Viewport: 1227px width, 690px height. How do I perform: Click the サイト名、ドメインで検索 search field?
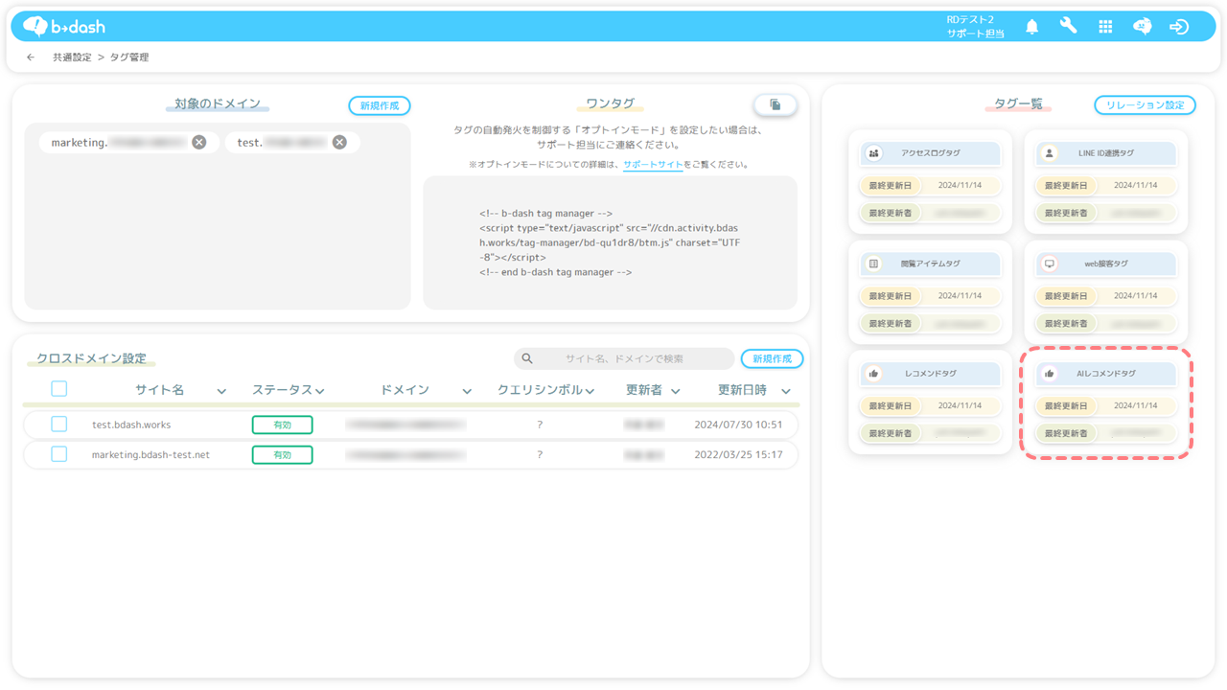click(624, 358)
